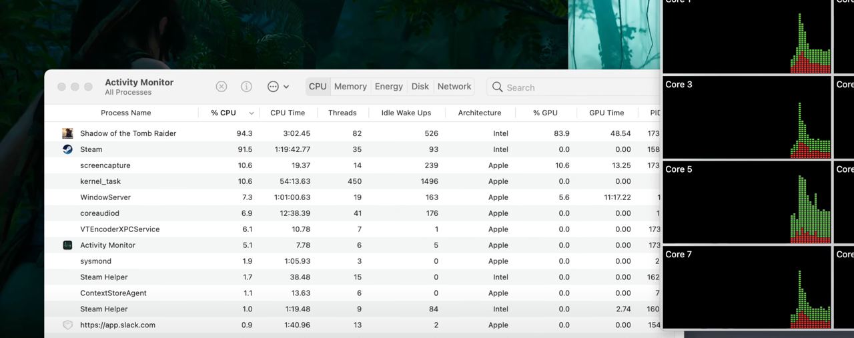Focus the Search field
The image size is (854, 338).
point(574,87)
